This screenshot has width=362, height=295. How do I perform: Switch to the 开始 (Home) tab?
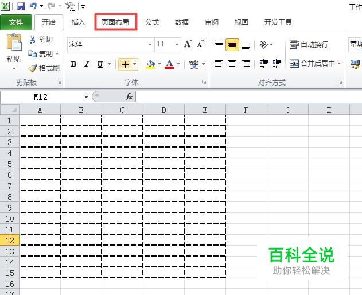point(49,22)
